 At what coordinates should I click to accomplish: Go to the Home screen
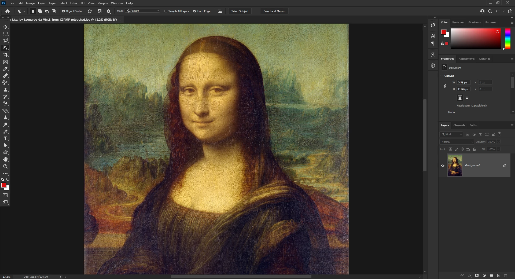tap(8, 11)
